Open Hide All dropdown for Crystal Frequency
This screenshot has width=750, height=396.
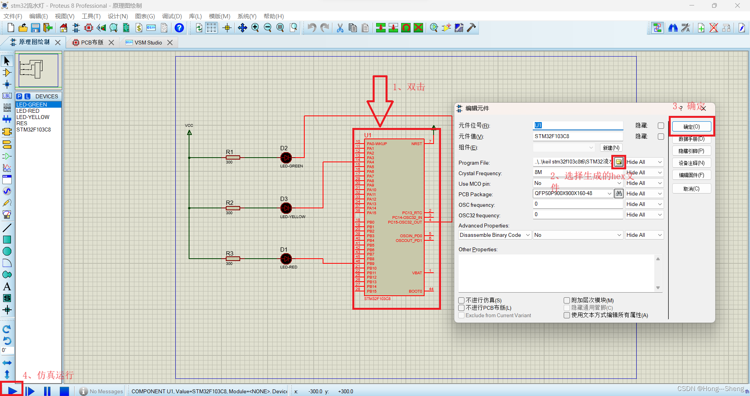[x=644, y=172]
